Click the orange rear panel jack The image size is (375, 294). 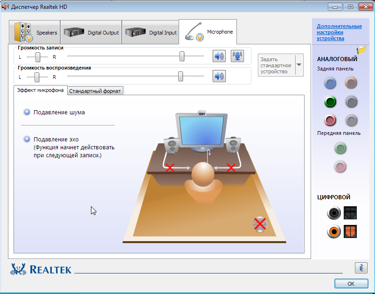351,83
